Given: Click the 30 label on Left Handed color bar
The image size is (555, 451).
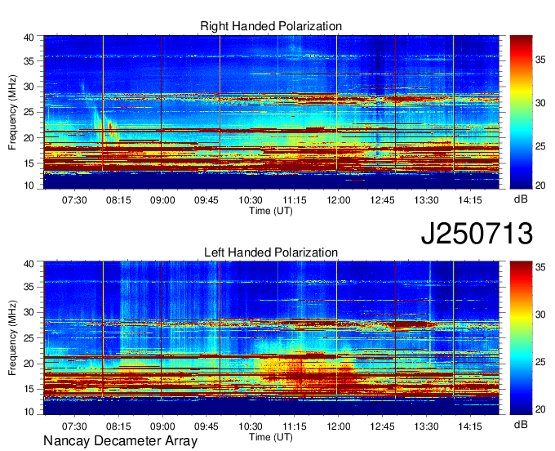Looking at the screenshot, I should point(540,315).
